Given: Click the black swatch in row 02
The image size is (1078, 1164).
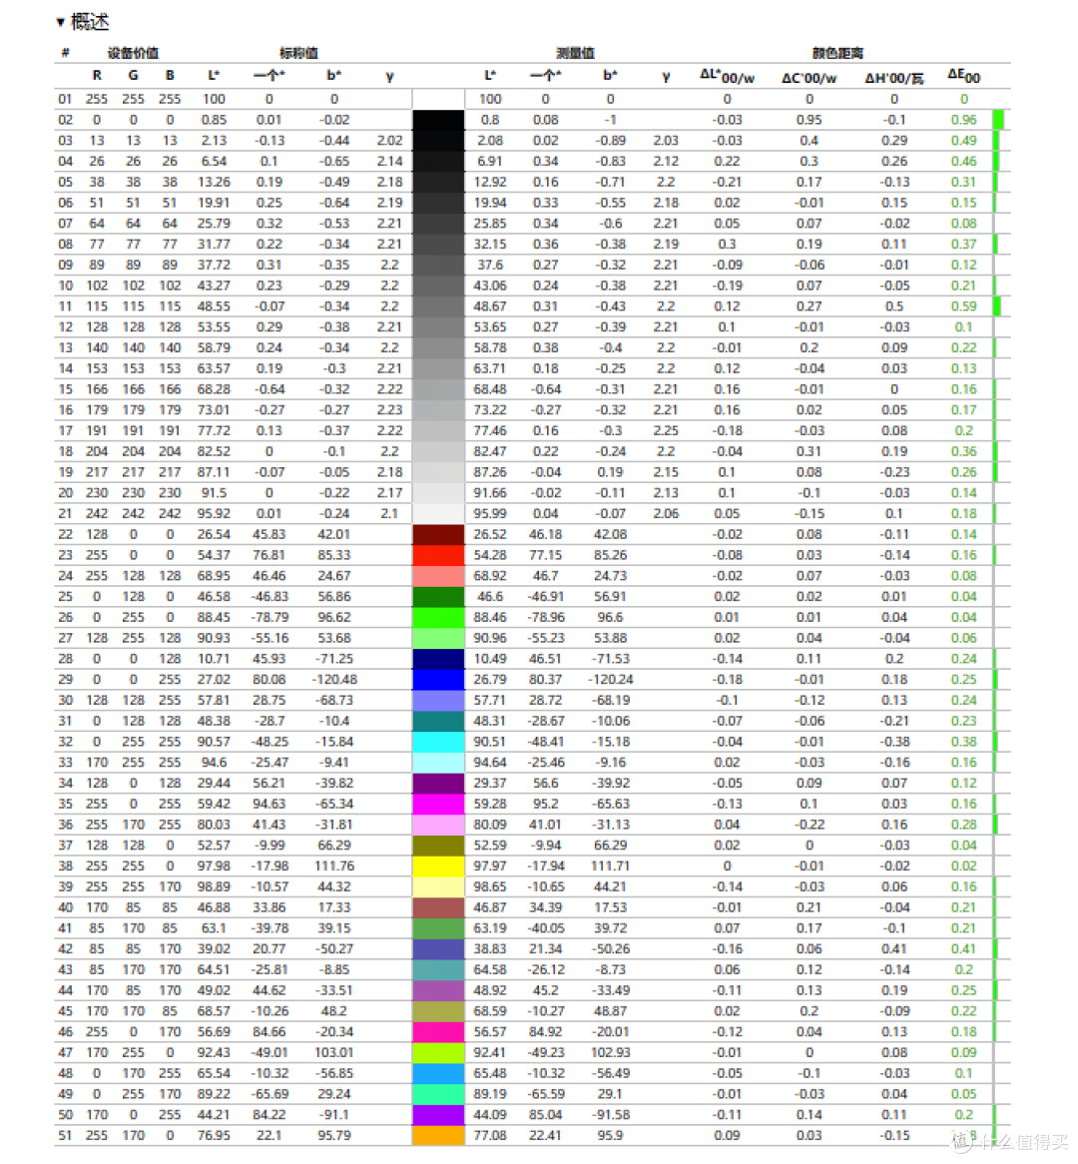Looking at the screenshot, I should (x=438, y=120).
